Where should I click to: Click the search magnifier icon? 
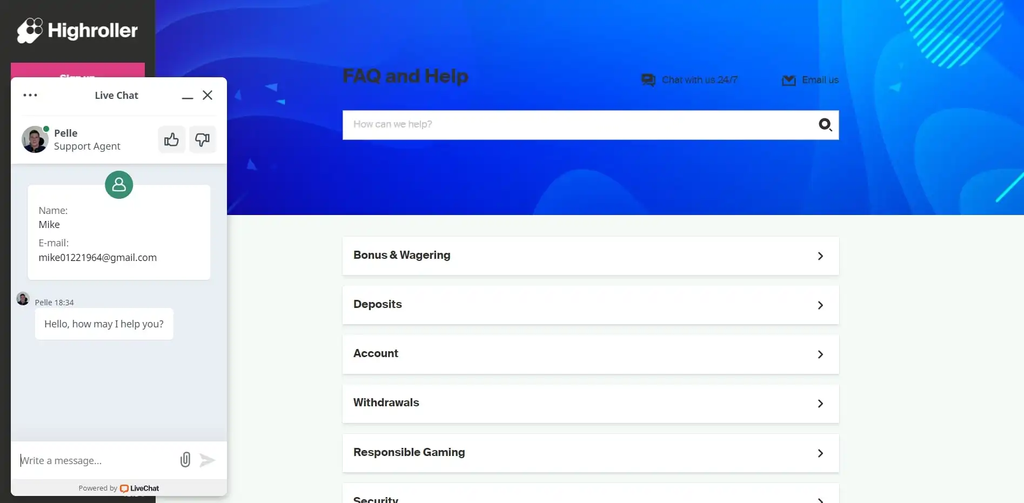pyautogui.click(x=825, y=125)
